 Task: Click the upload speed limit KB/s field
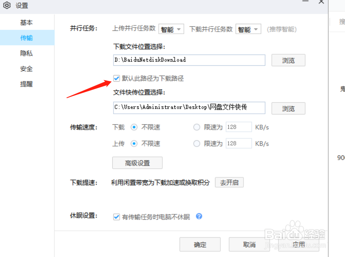click(x=239, y=143)
